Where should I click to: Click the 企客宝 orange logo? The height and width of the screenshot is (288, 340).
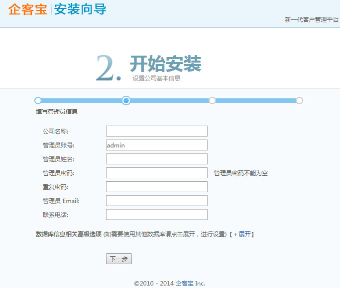pyautogui.click(x=28, y=9)
